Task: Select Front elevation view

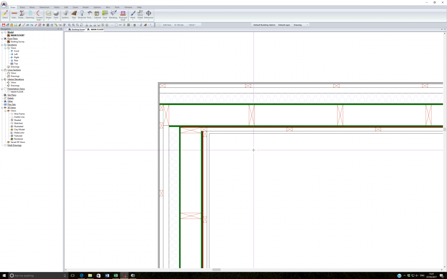Action: tap(16, 51)
